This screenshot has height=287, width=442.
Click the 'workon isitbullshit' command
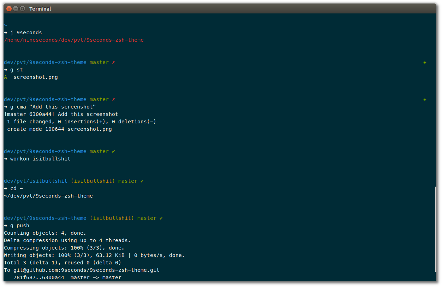pyautogui.click(x=37, y=159)
